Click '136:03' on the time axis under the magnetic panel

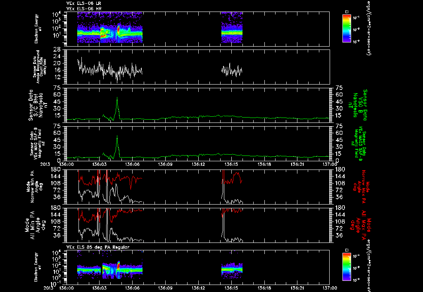99,164
